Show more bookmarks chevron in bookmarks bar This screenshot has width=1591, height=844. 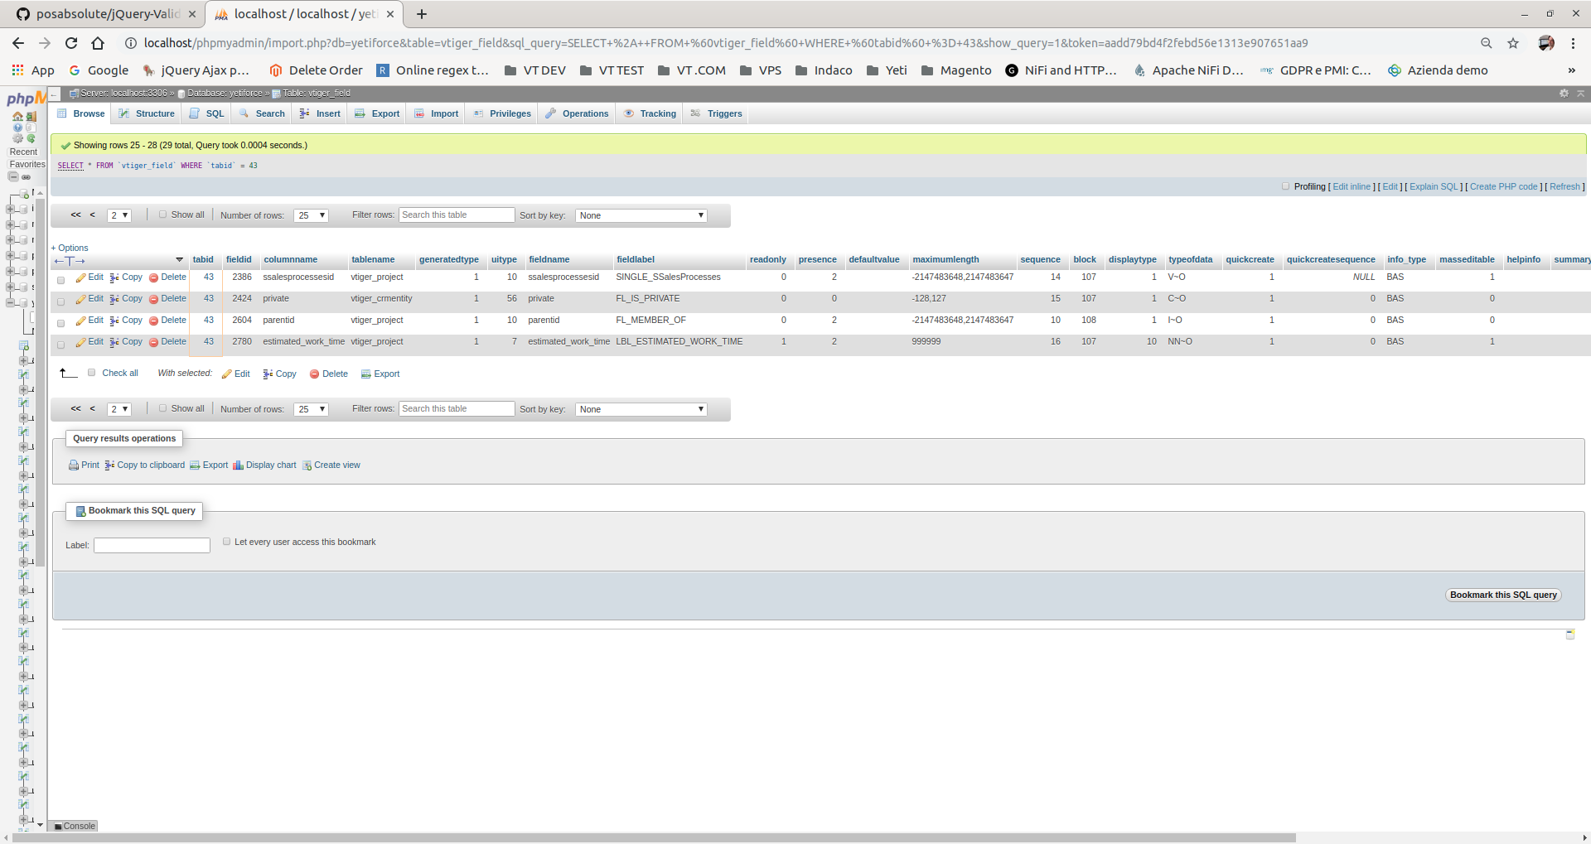[x=1571, y=70]
